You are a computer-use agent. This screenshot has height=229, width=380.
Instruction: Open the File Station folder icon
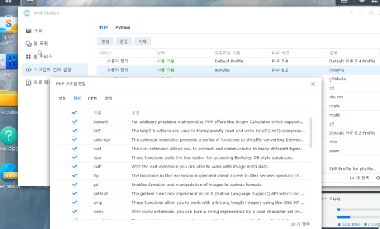pos(9,98)
